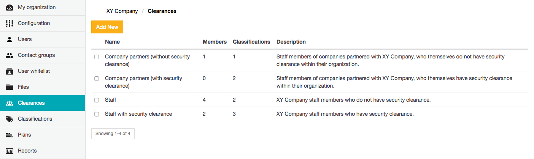Open the Clearances sidebar menu item
The height and width of the screenshot is (159, 534).
(31, 103)
